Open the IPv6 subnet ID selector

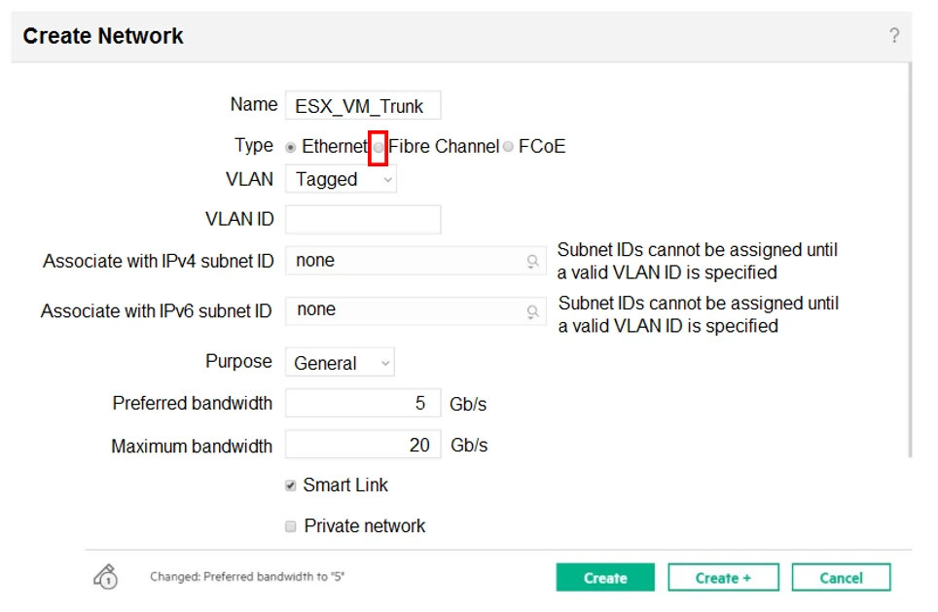(409, 311)
